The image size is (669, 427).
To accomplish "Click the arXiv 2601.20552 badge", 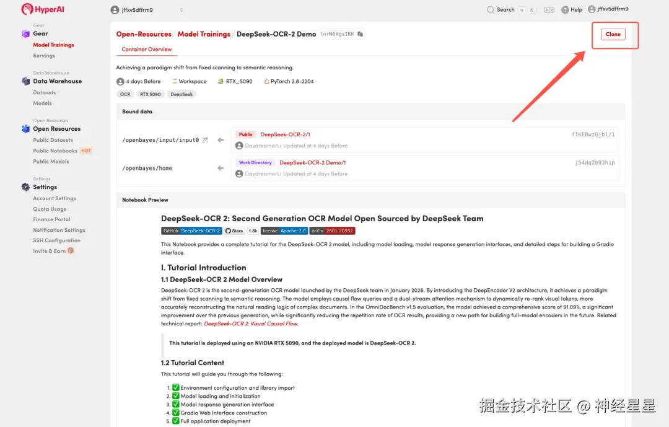I will point(333,231).
